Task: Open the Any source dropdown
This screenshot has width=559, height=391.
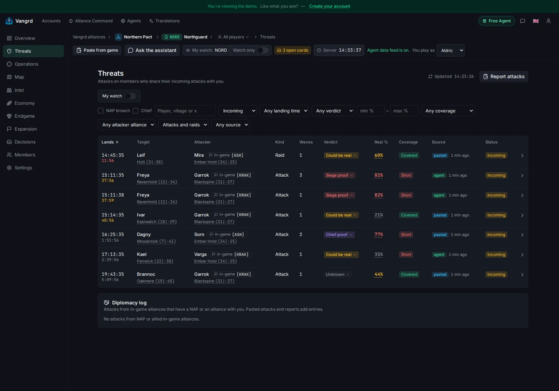Action: (x=230, y=125)
